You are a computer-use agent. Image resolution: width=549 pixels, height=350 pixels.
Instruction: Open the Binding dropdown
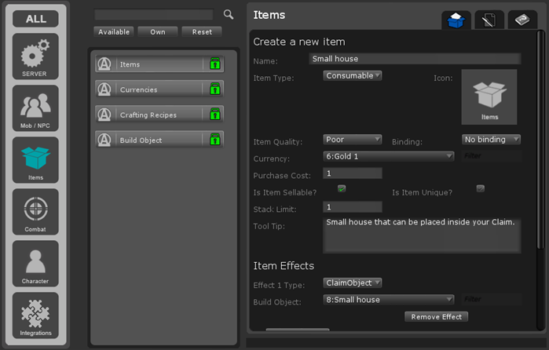tap(491, 140)
